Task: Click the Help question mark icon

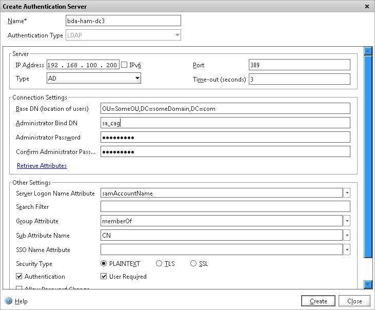Action: click(x=8, y=301)
